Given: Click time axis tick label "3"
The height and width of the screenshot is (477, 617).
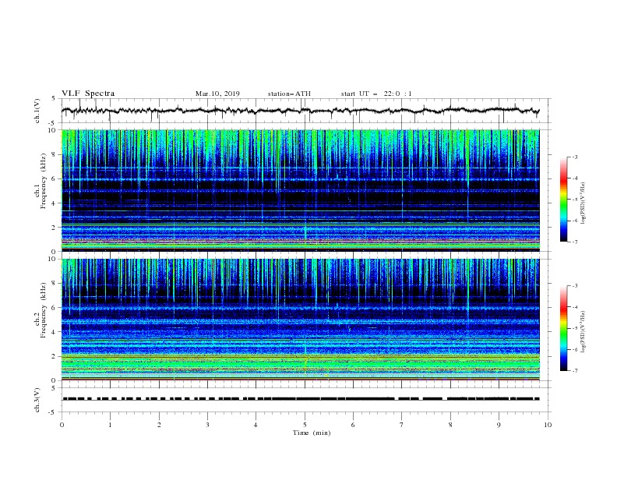Looking at the screenshot, I should (x=207, y=425).
